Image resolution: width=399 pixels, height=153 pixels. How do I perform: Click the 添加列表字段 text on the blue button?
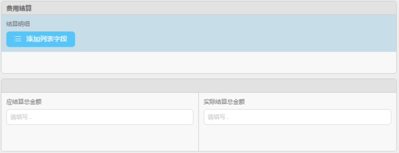pyautogui.click(x=47, y=39)
